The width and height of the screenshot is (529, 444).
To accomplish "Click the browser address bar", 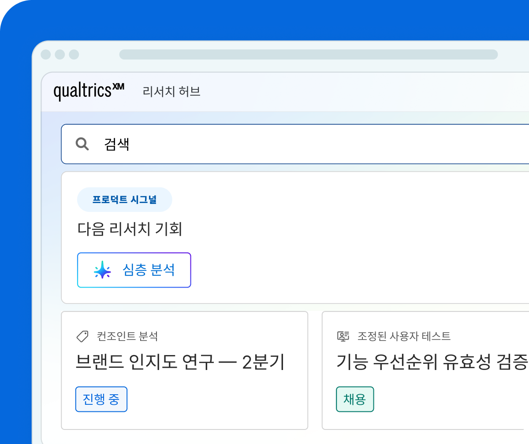I will pos(309,55).
